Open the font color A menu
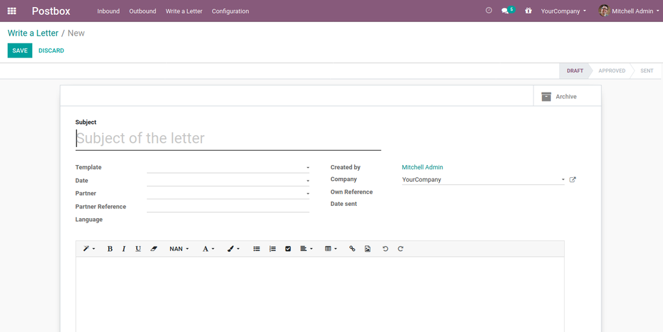Image resolution: width=663 pixels, height=332 pixels. (x=208, y=249)
